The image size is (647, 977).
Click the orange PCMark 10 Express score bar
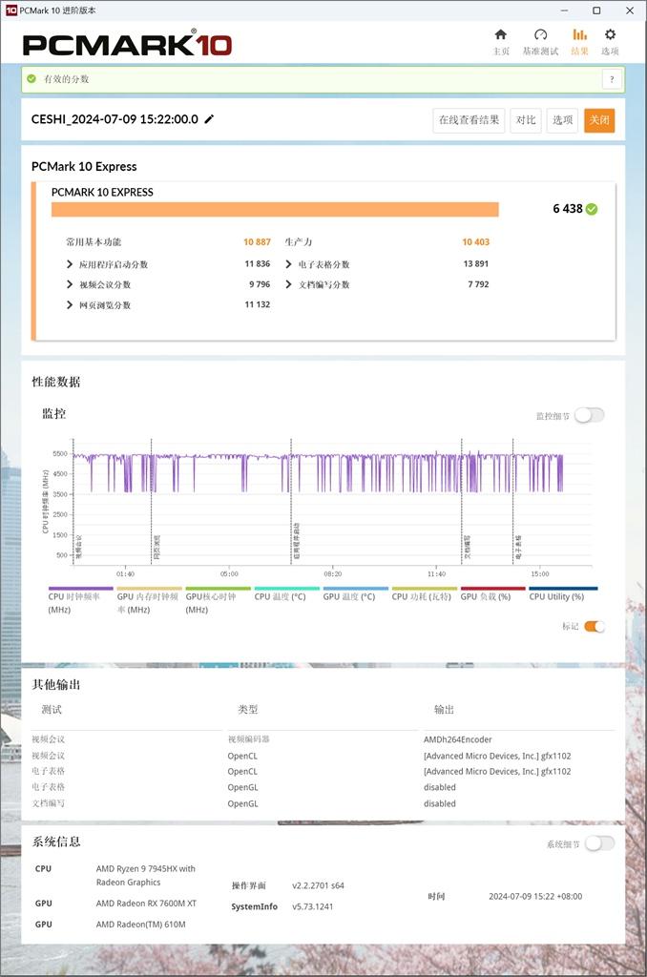(x=275, y=209)
